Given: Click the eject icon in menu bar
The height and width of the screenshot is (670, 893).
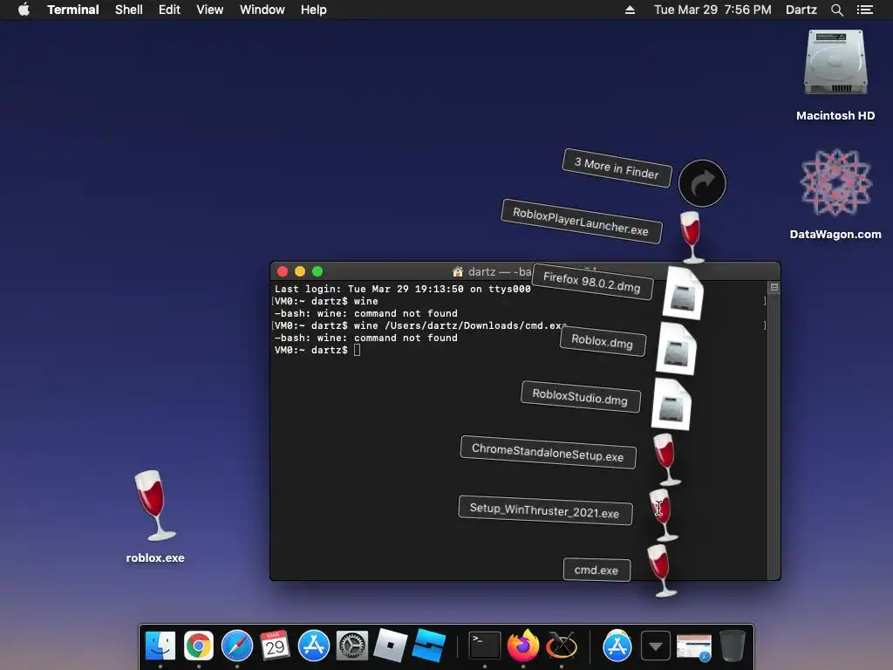Looking at the screenshot, I should click(630, 10).
